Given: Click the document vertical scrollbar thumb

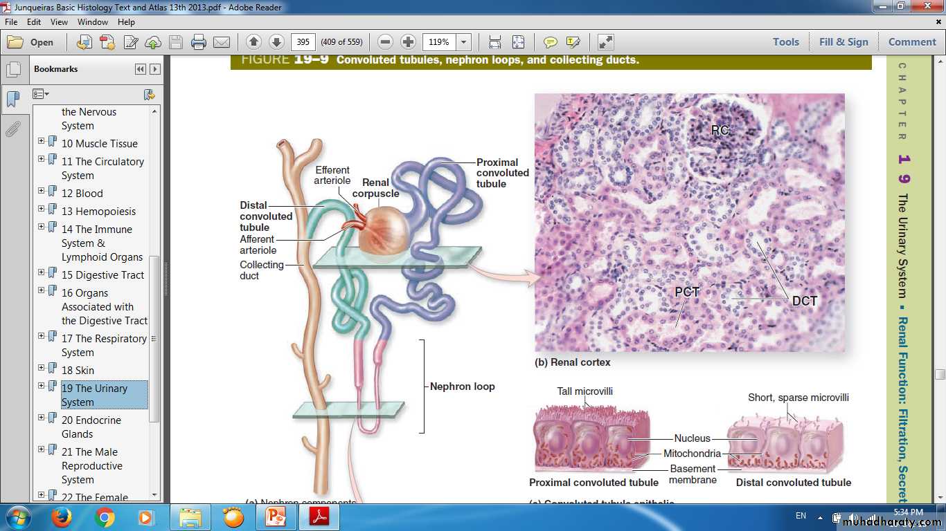Looking at the screenshot, I should 940,375.
